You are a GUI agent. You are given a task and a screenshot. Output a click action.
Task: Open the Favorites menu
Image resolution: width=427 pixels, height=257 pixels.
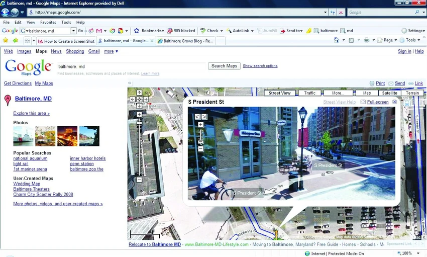click(x=48, y=22)
